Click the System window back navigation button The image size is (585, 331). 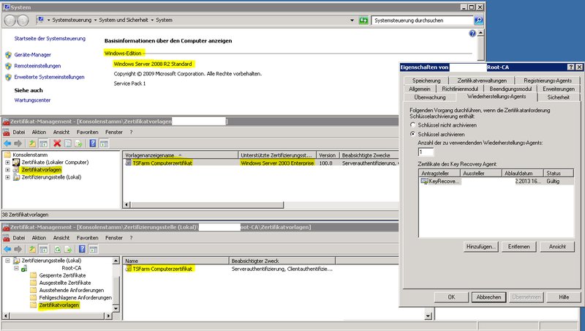coord(10,21)
